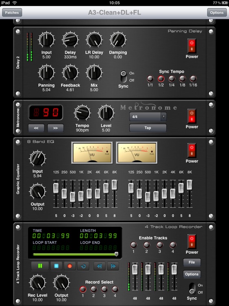The height and width of the screenshot is (306, 229).
Task: Click left channel 500 Hz EQ slider
Action: pyautogui.click(x=72, y=197)
